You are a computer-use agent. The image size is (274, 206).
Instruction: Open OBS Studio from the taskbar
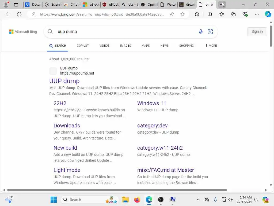(x=161, y=200)
